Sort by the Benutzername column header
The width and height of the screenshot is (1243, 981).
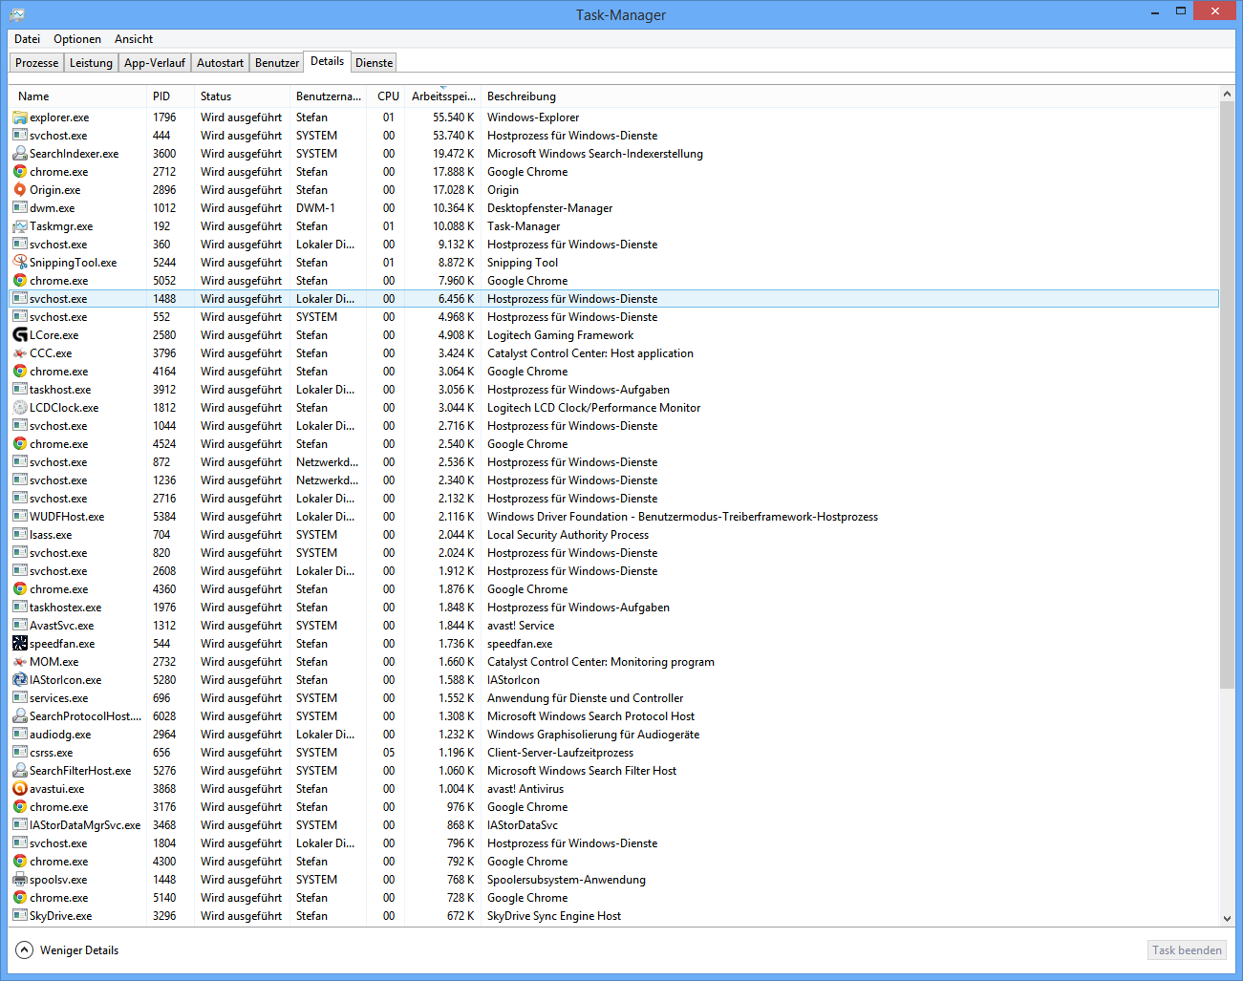coord(328,96)
